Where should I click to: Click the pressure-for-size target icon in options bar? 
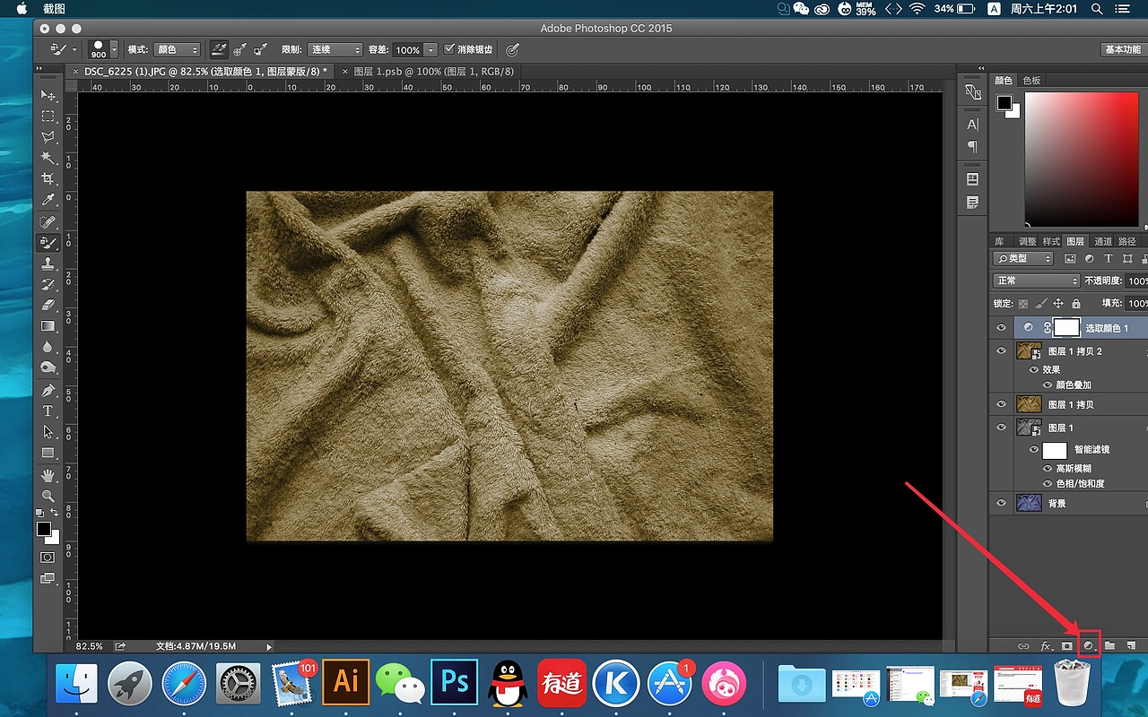512,50
